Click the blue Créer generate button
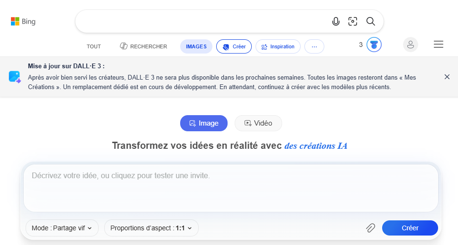458x245 pixels. pyautogui.click(x=410, y=228)
